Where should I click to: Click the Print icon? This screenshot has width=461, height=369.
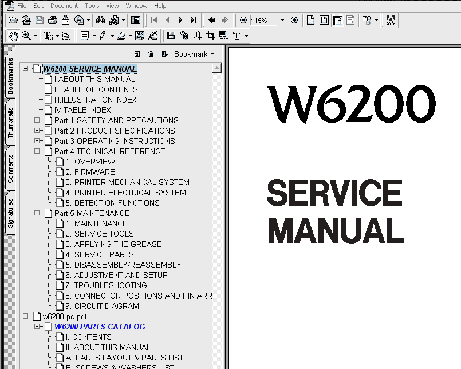(52, 20)
